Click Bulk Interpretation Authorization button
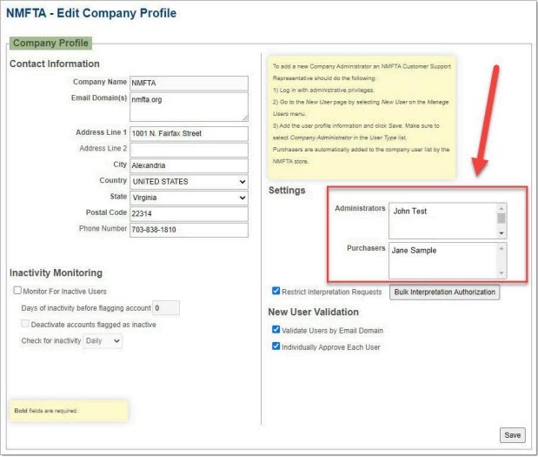This screenshot has width=538, height=457. click(x=444, y=292)
